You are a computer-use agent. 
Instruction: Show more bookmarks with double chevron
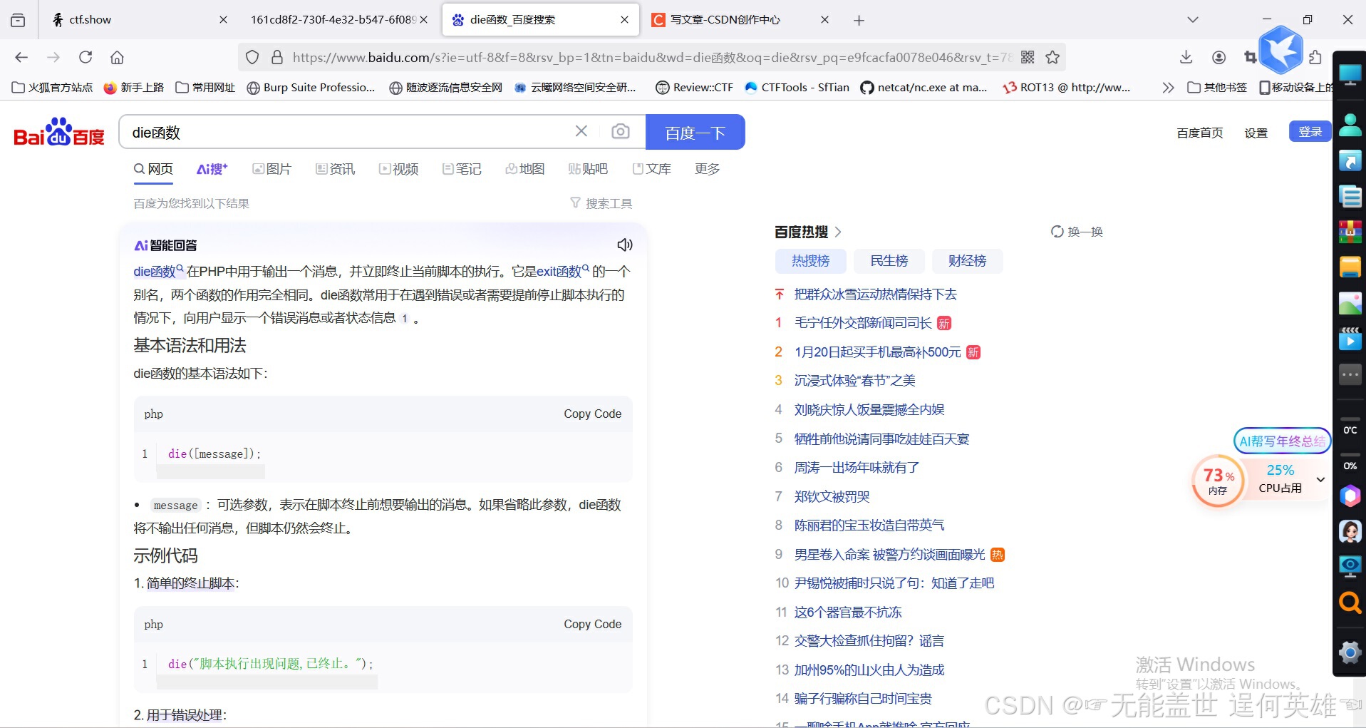1167,87
